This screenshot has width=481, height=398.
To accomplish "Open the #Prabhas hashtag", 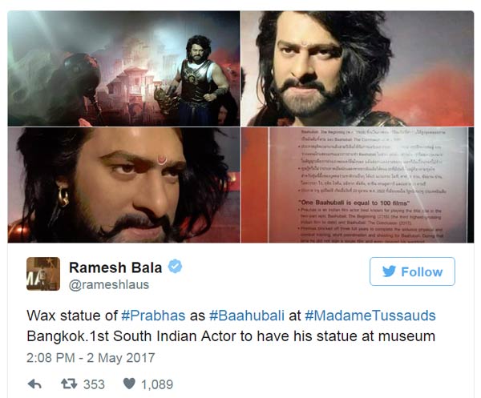I will coord(153,316).
